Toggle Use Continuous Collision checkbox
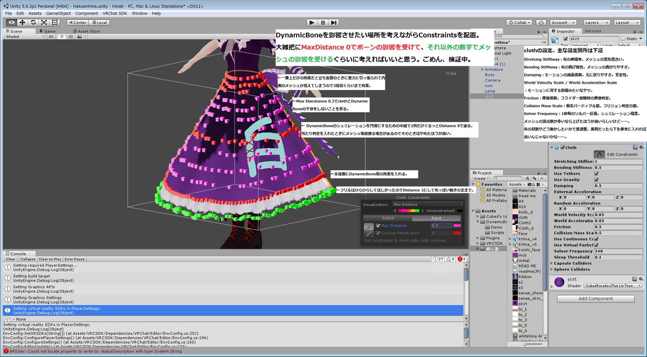647x357 pixels. pos(596,239)
